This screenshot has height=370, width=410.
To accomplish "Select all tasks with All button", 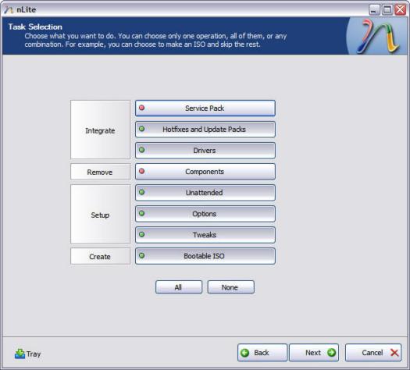I will tap(179, 287).
